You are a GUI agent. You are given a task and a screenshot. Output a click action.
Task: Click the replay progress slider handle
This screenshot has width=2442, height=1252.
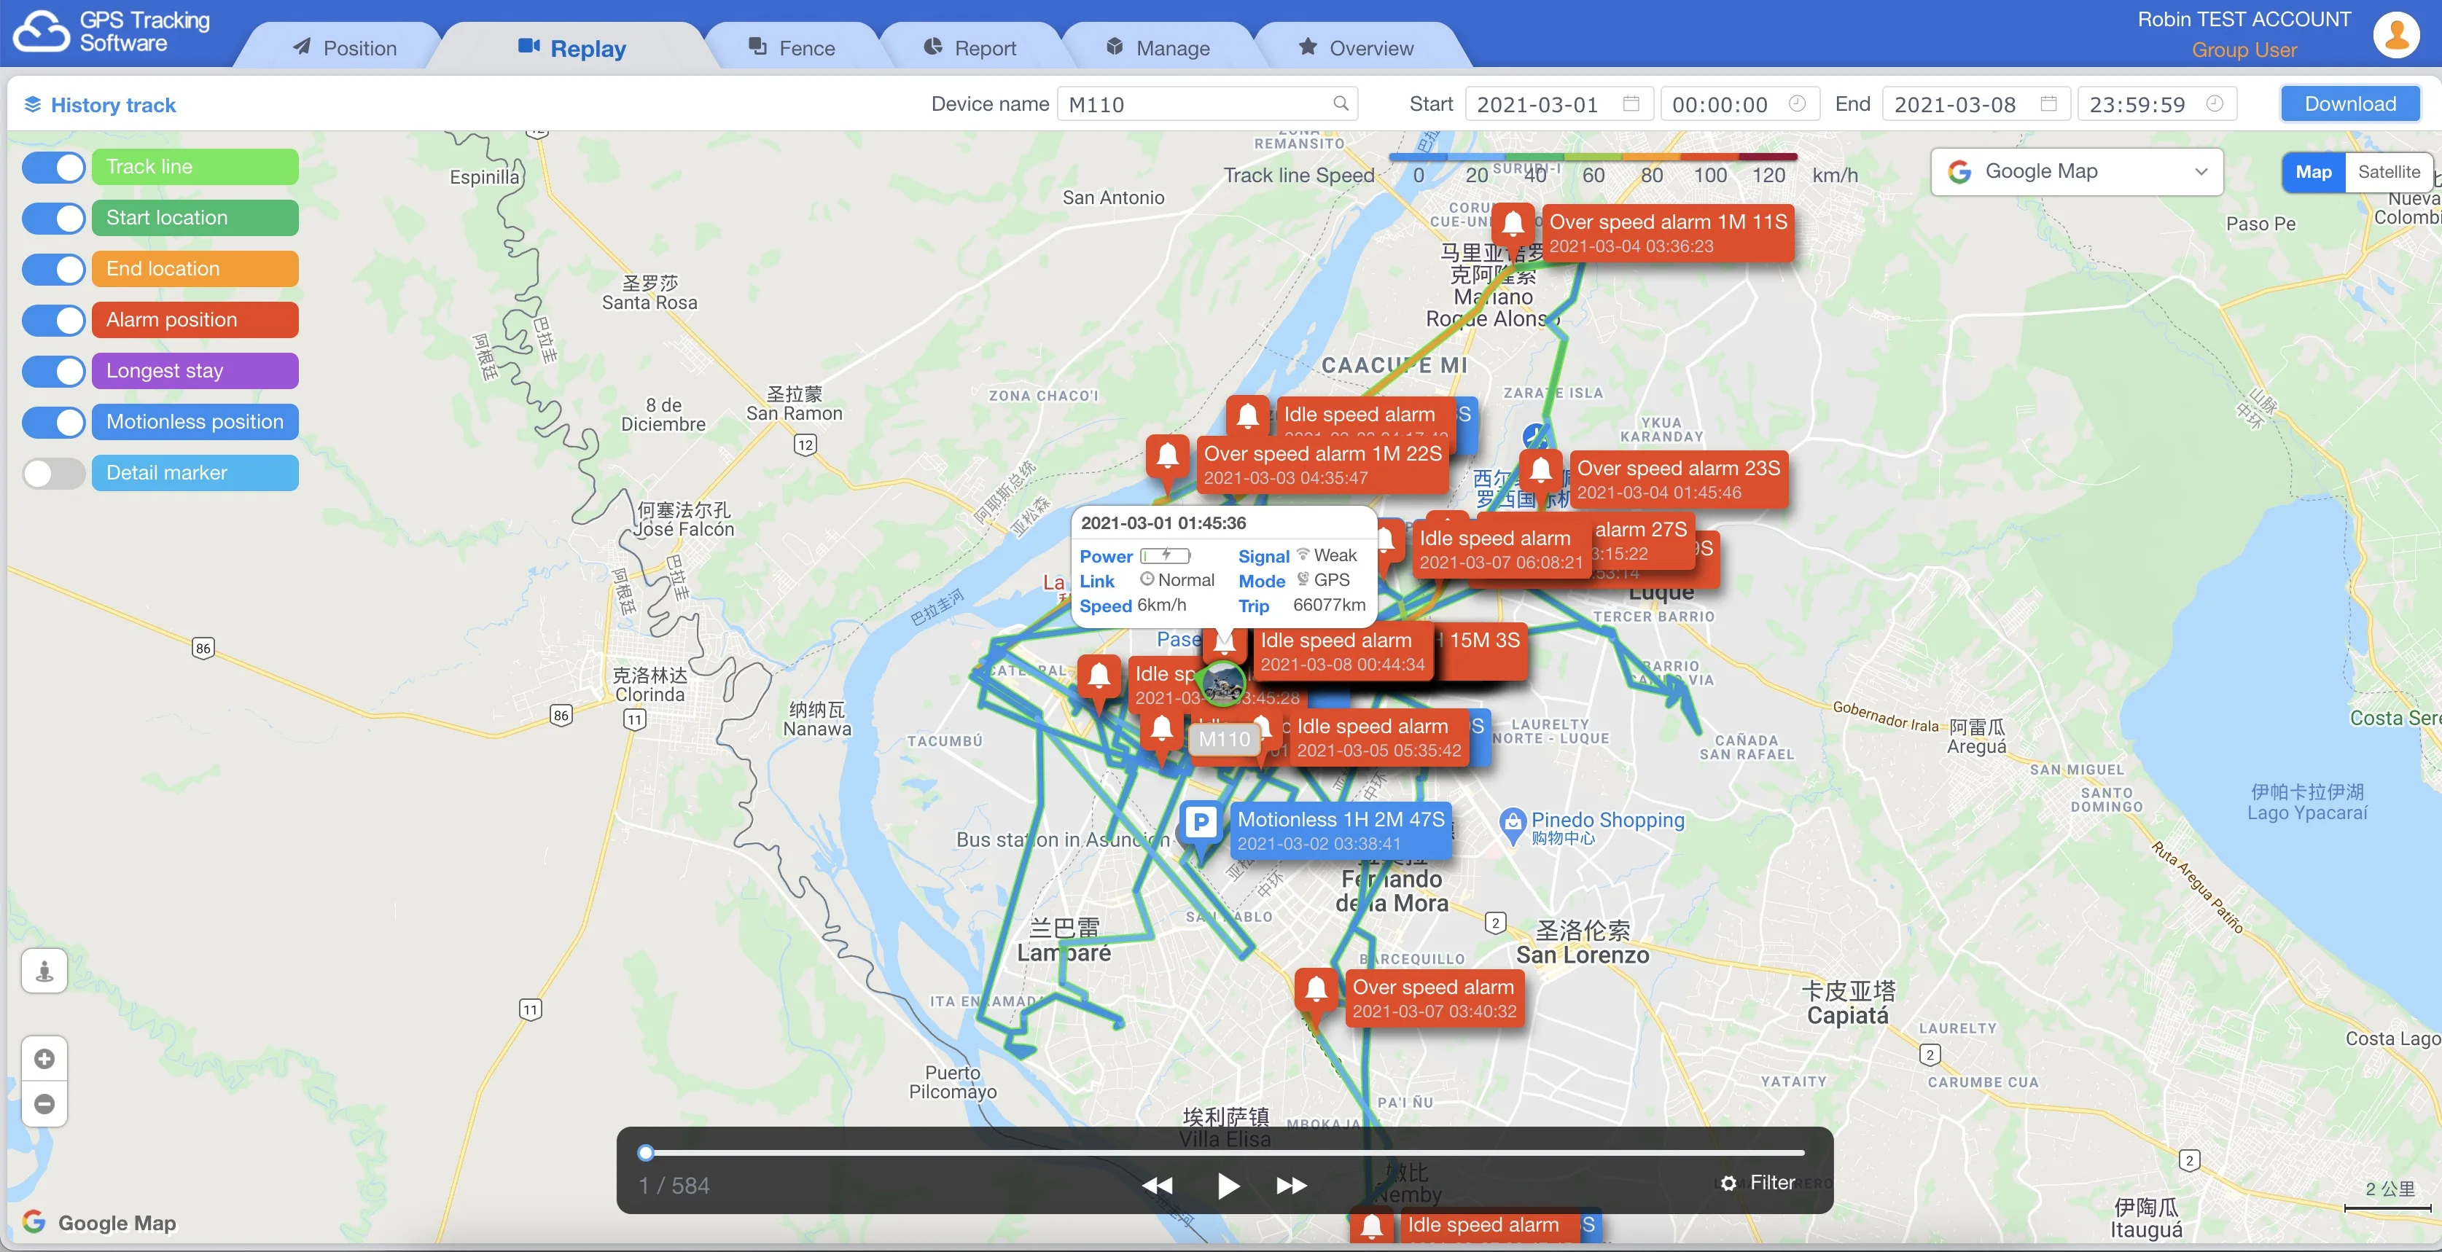(646, 1152)
